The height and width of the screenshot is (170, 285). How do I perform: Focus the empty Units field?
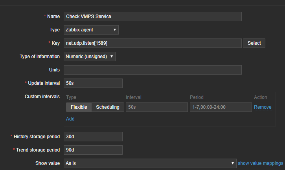coord(152,70)
